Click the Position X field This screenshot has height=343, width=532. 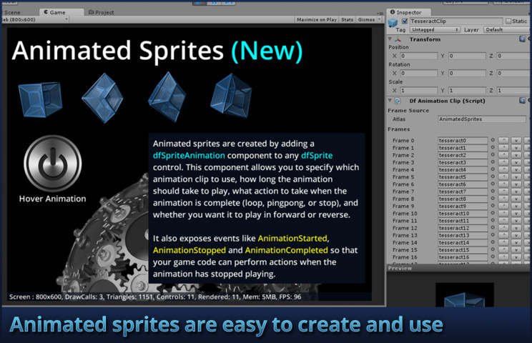pyautogui.click(x=419, y=56)
